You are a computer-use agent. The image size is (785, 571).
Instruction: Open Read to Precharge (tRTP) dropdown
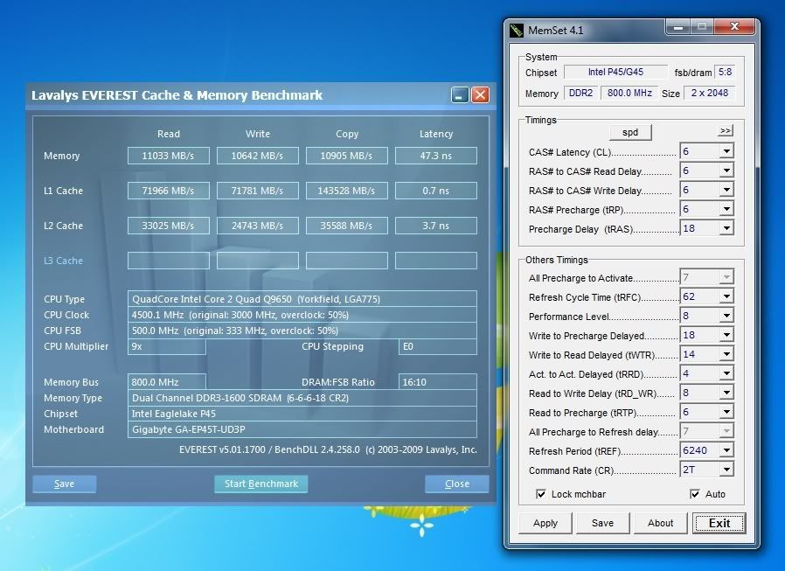click(726, 412)
